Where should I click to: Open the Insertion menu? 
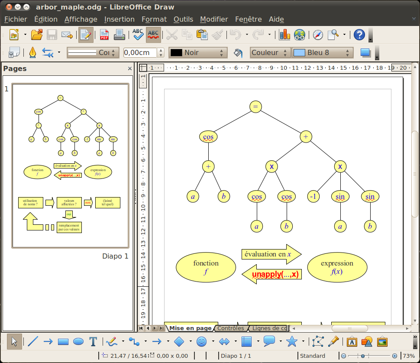pos(120,19)
